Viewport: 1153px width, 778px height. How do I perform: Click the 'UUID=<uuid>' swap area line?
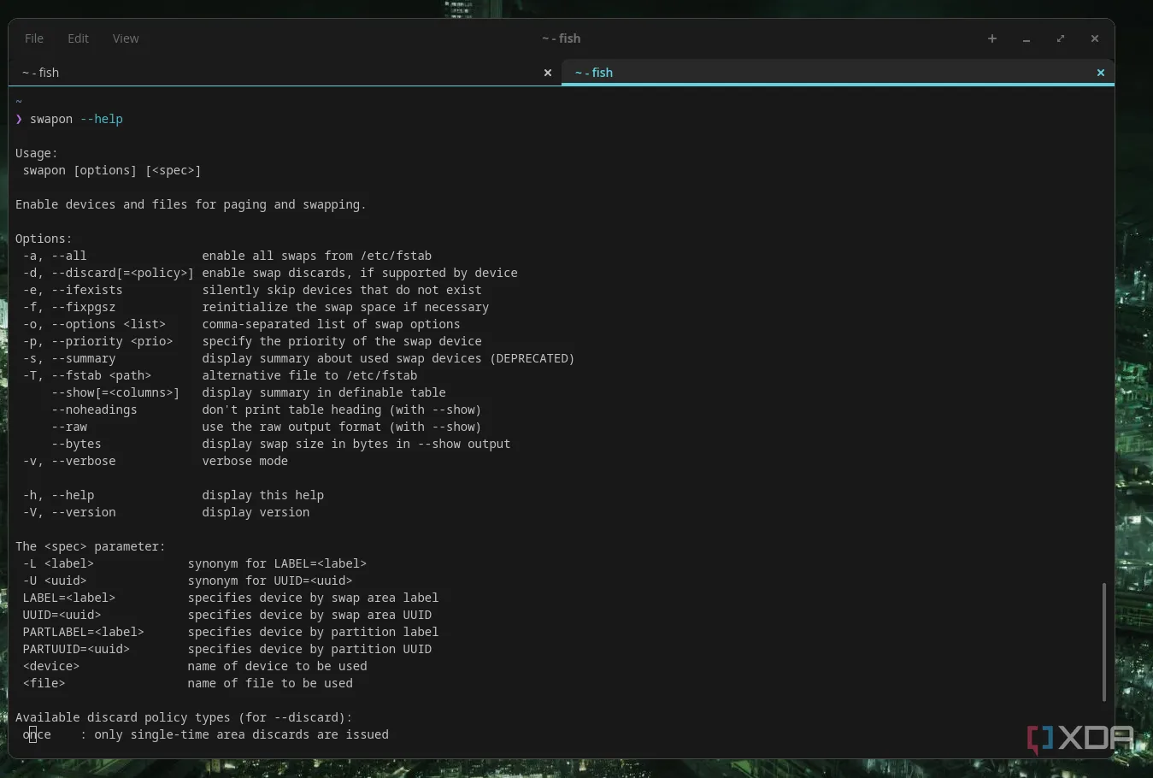pyautogui.click(x=227, y=615)
